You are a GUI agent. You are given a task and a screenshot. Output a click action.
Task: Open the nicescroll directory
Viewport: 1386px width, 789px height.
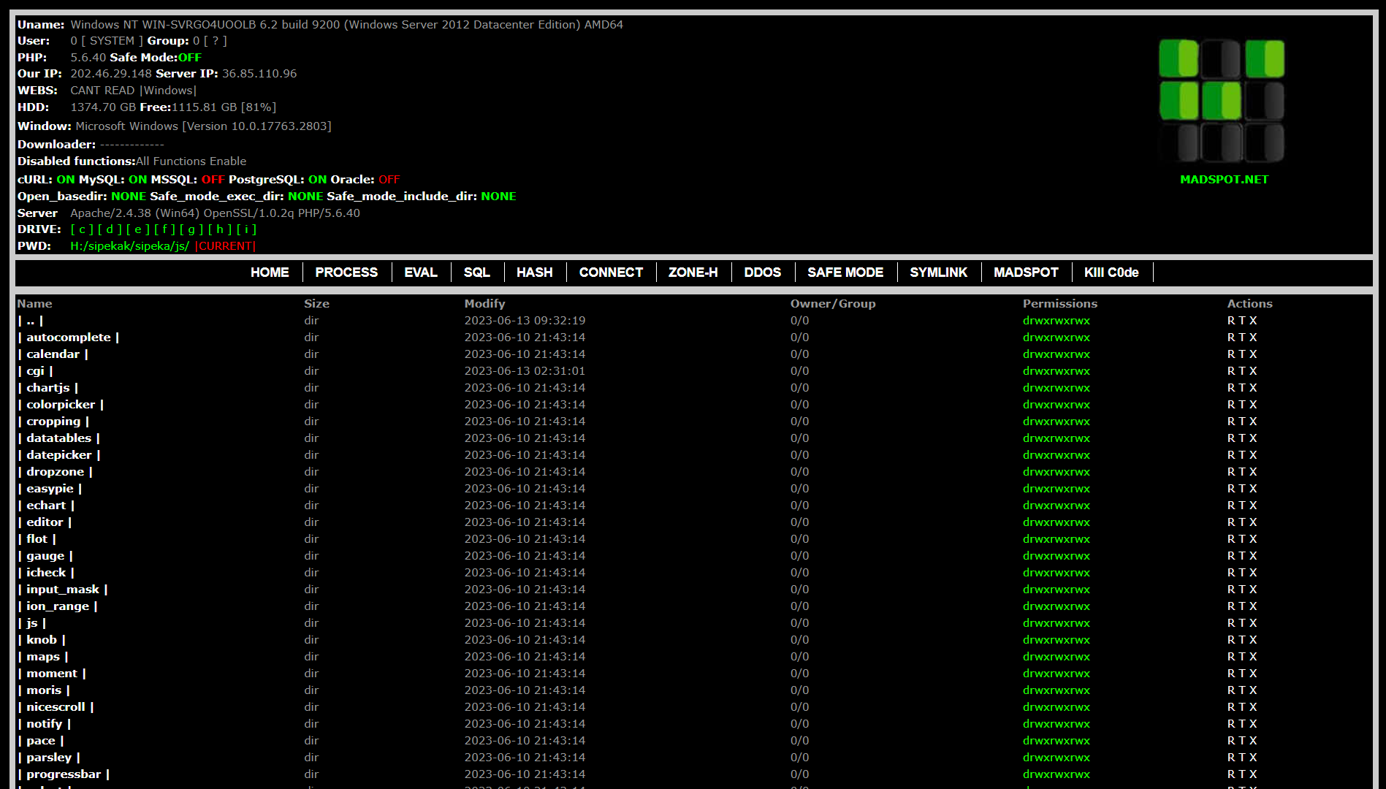56,707
